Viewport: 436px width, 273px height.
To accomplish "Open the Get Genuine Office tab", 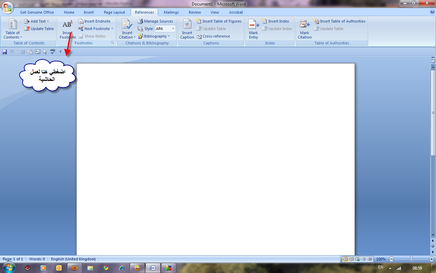I will coord(37,12).
